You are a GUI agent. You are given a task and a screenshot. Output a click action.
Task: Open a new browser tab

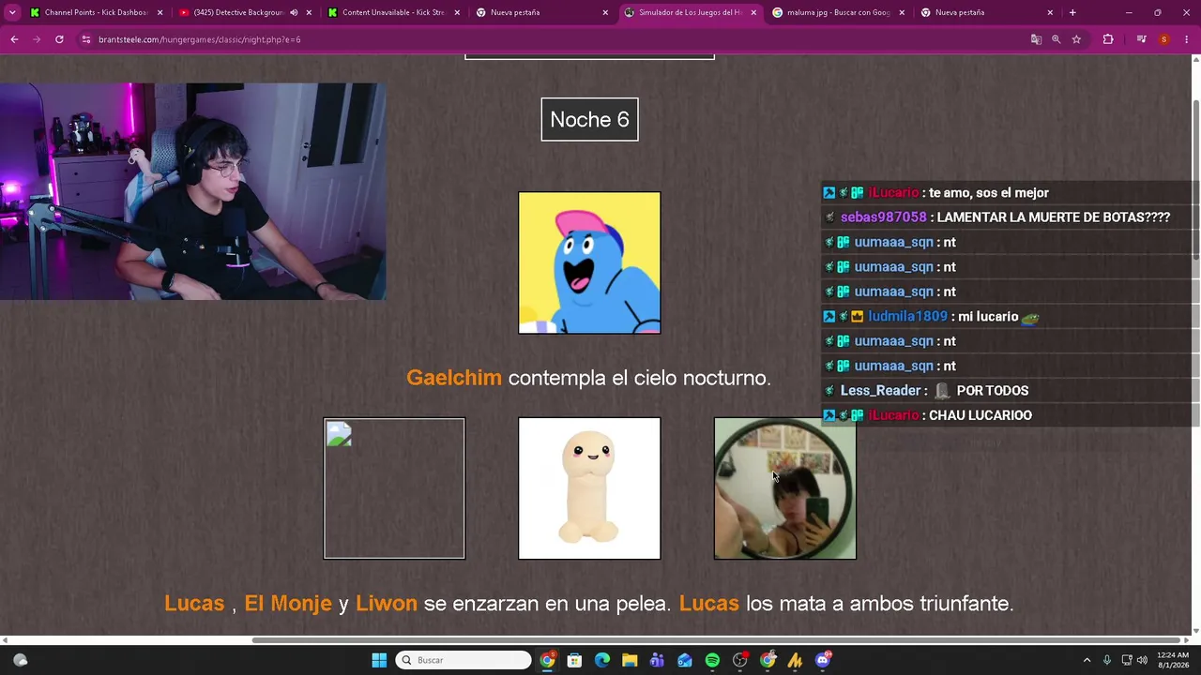point(1072,13)
